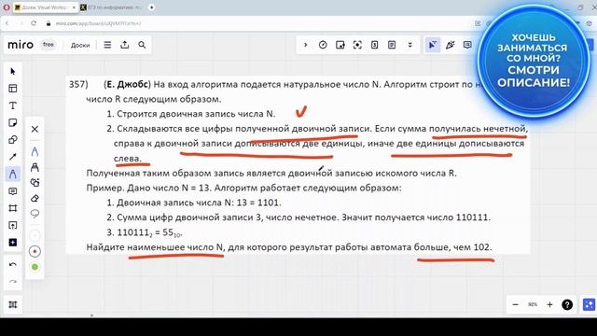This screenshot has width=597, height=336.
Task: Go back in browser history
Action: click(7, 23)
